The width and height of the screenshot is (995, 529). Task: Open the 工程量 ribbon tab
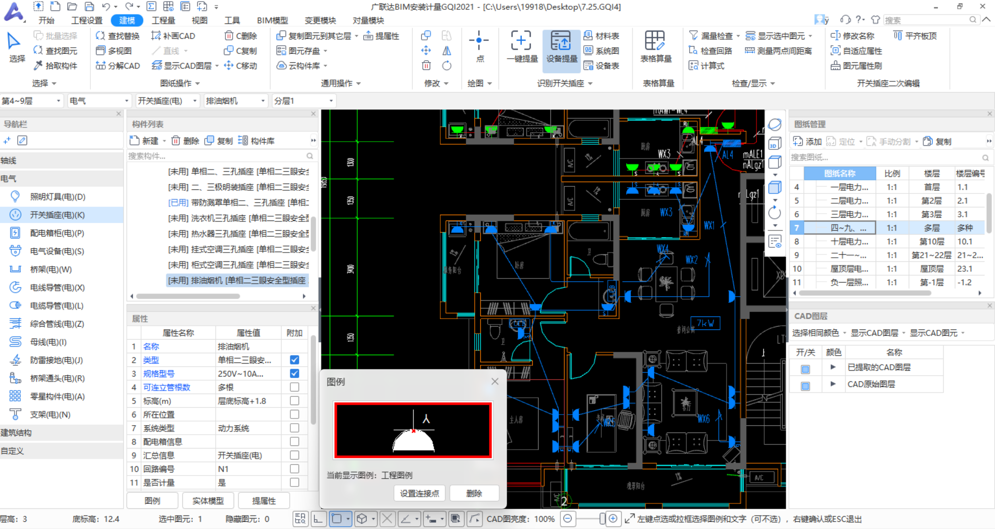163,20
